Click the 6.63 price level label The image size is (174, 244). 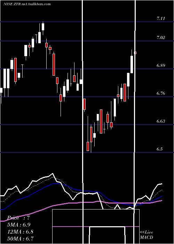tap(161, 121)
